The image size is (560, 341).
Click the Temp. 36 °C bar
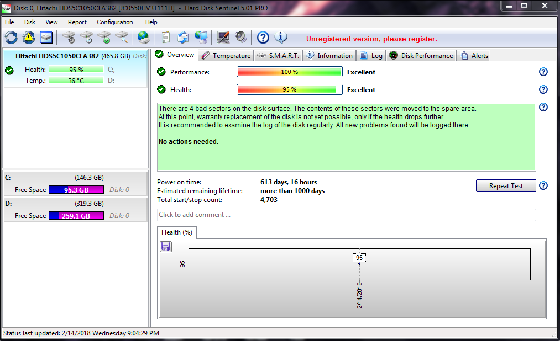point(76,81)
